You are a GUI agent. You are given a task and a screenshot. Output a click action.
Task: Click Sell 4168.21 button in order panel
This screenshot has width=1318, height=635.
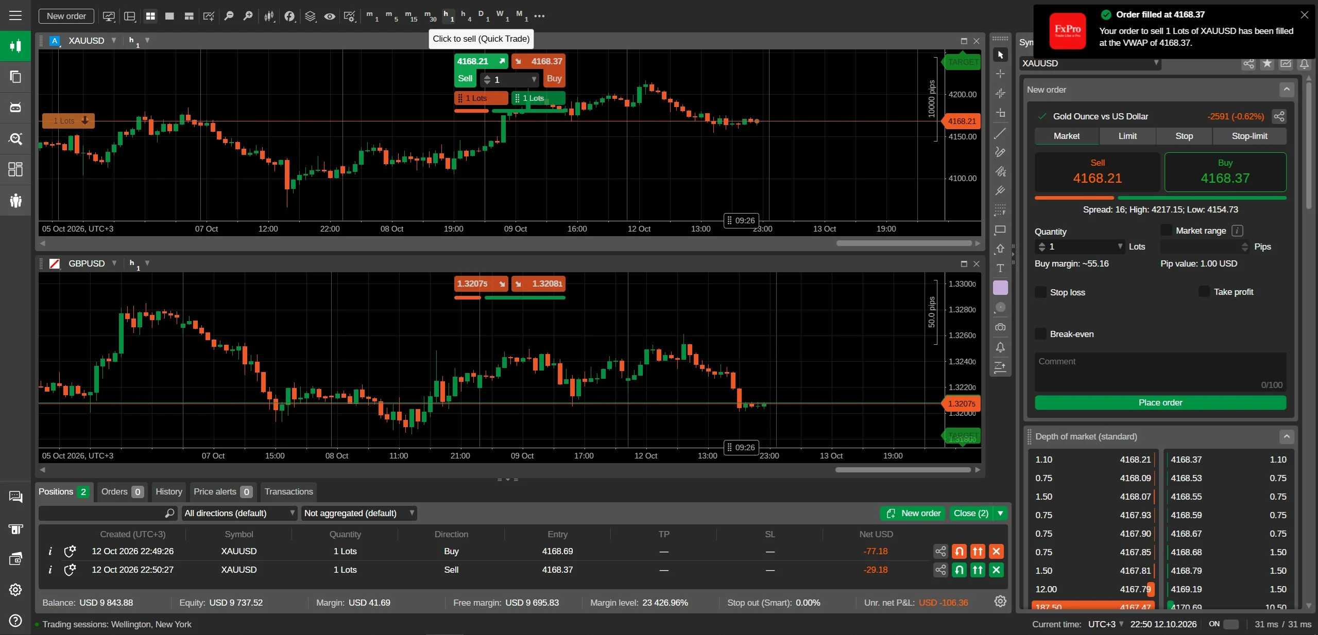(1097, 172)
